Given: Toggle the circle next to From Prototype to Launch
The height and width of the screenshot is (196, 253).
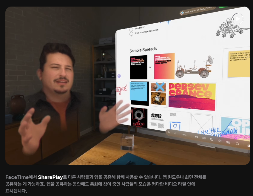Looking at the screenshot, I should pos(131,34).
